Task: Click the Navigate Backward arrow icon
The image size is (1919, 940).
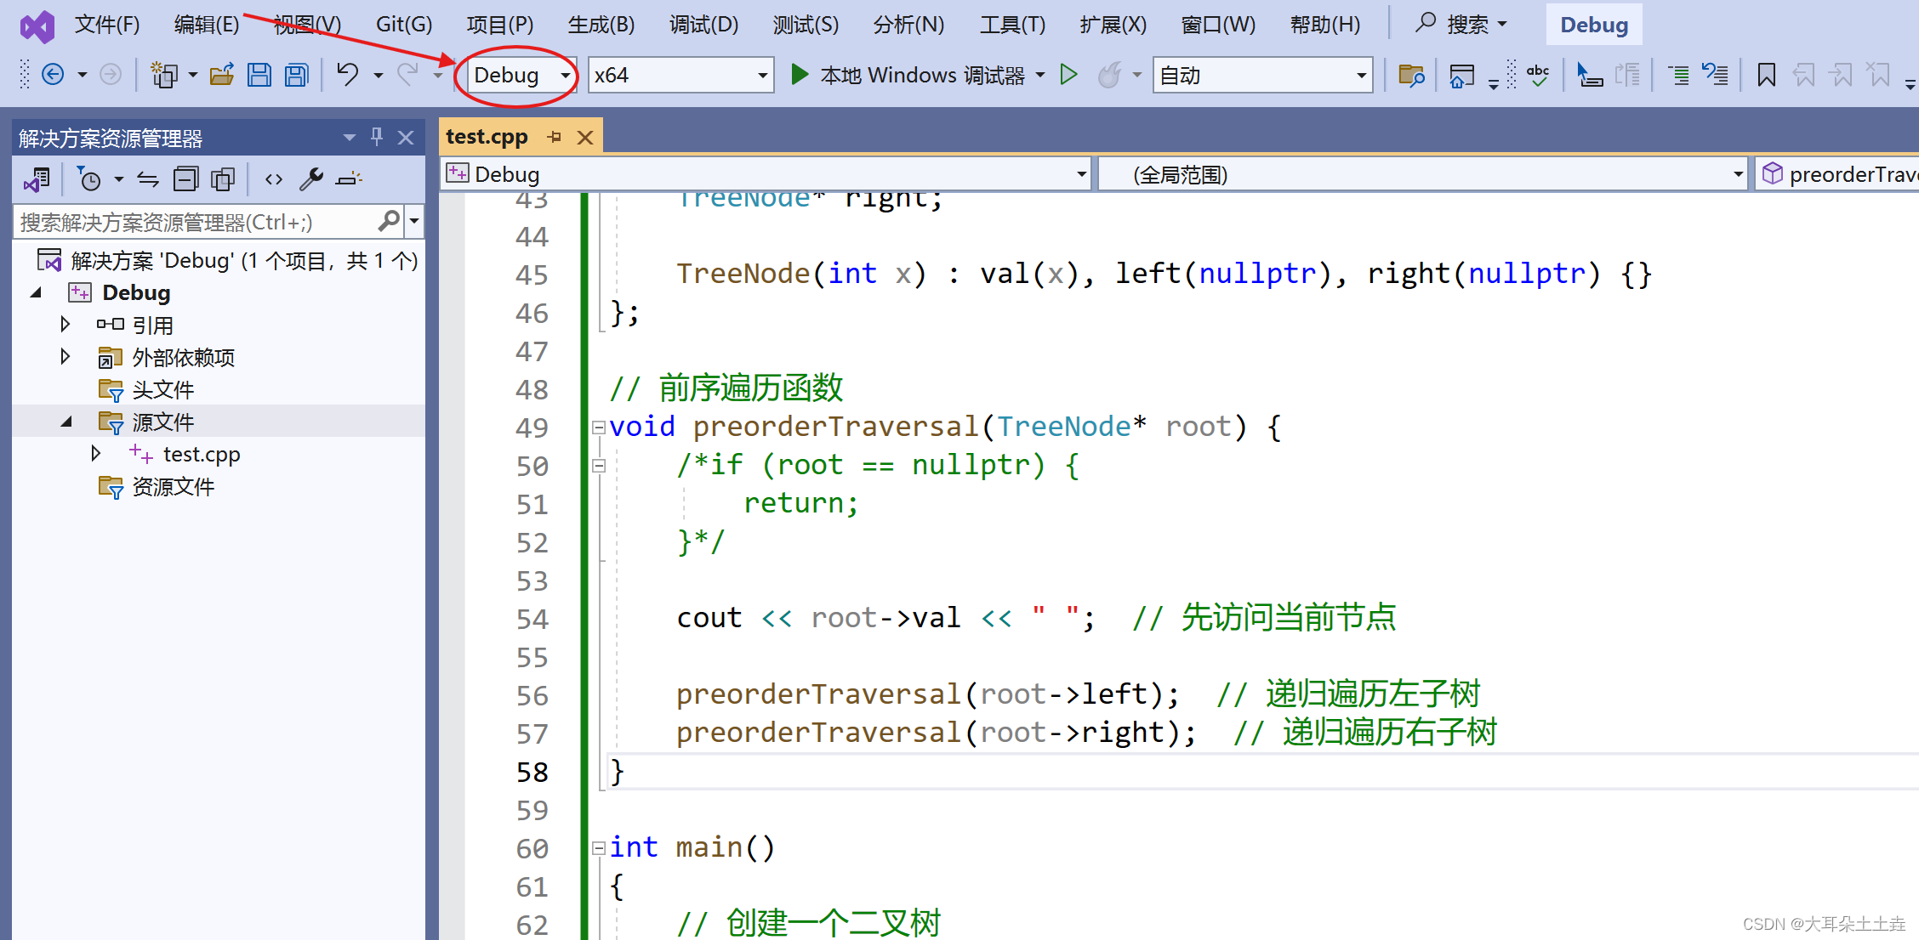Action: (53, 75)
